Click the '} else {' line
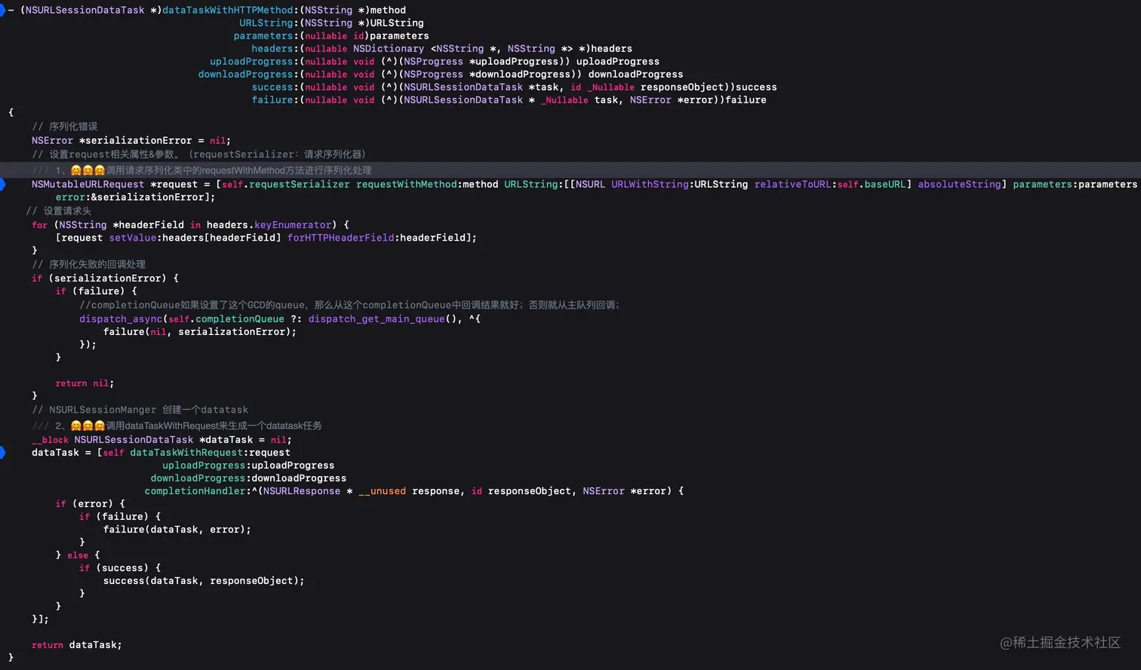The image size is (1141, 670). click(78, 555)
